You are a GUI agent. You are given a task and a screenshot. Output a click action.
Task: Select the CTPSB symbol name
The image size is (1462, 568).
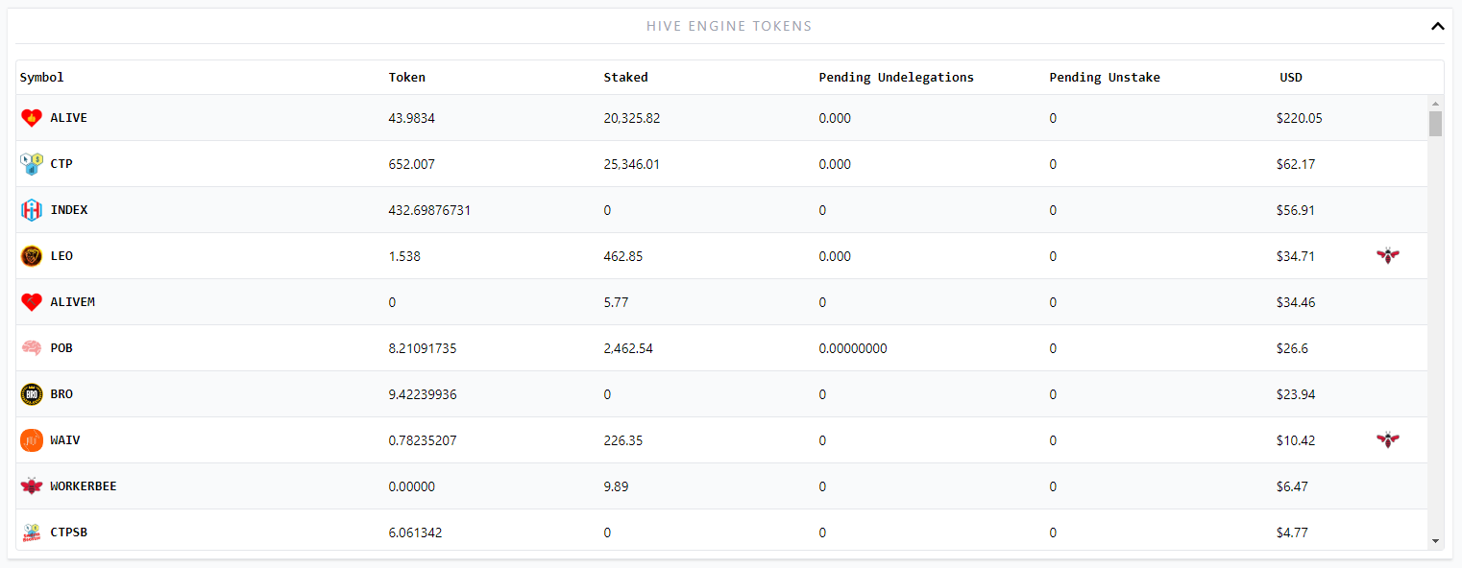coord(69,532)
